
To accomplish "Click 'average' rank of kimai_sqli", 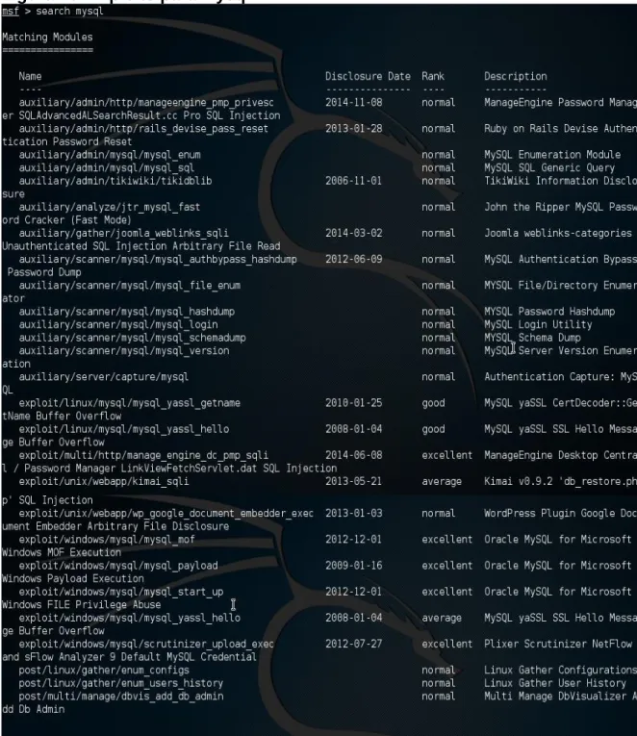I will point(442,482).
